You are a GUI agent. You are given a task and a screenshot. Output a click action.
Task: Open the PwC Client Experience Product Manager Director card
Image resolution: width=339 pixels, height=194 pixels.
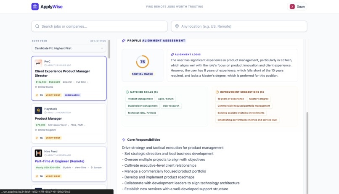tap(69, 79)
